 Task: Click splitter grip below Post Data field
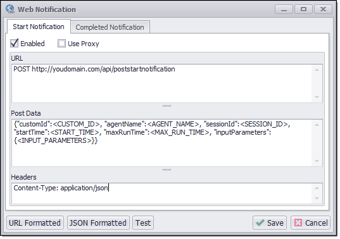[x=167, y=169]
